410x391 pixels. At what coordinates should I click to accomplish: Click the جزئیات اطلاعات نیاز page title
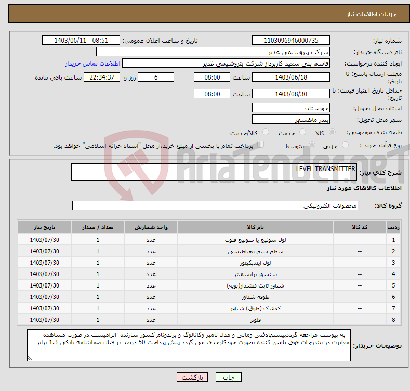372,14
